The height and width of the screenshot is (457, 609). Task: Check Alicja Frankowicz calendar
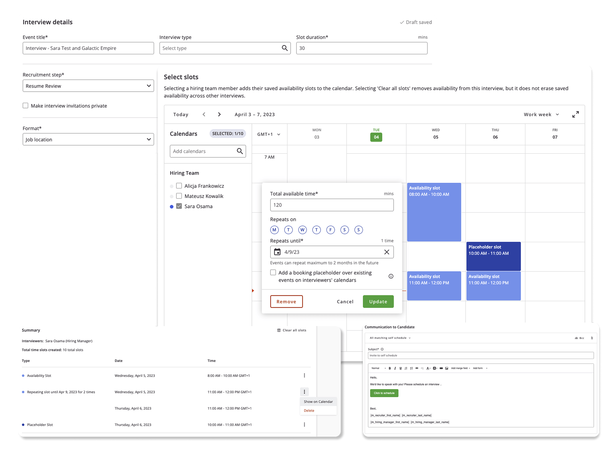179,186
